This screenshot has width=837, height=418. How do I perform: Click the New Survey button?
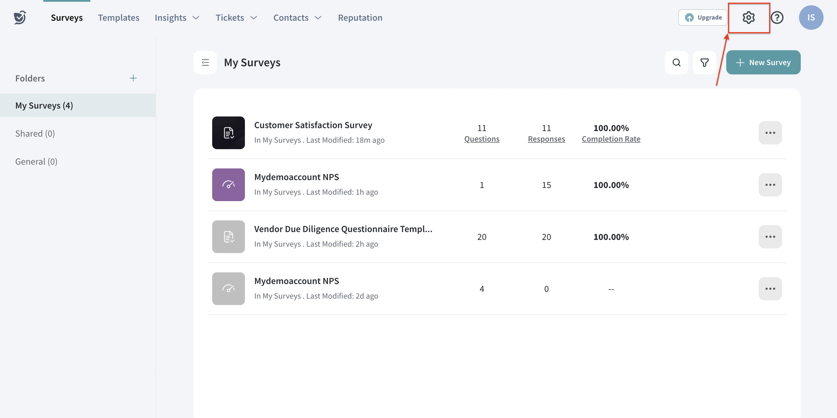pyautogui.click(x=763, y=62)
